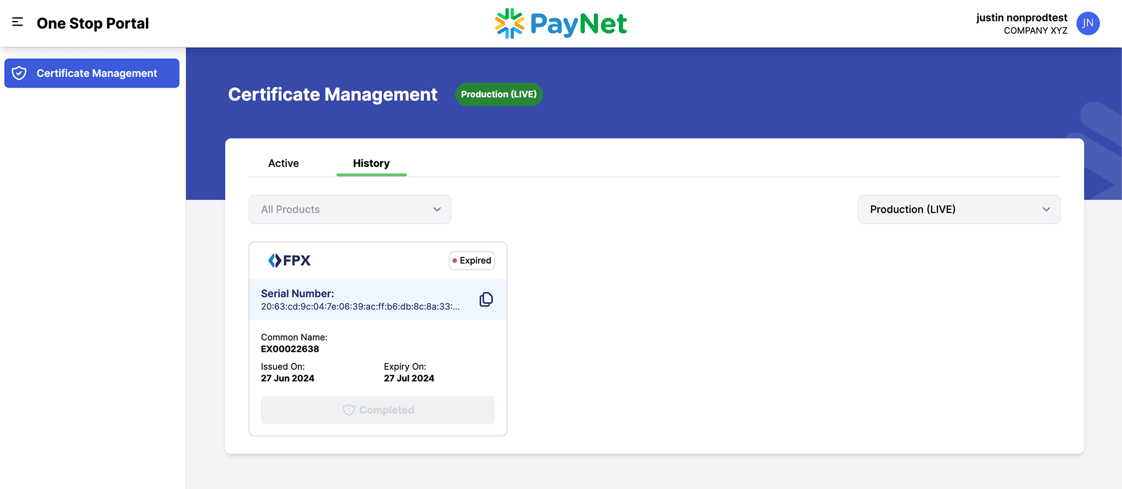
Task: Click the Certificate Management page heading
Action: (x=333, y=95)
